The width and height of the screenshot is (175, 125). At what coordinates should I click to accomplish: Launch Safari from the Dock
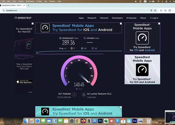[x=37, y=121]
